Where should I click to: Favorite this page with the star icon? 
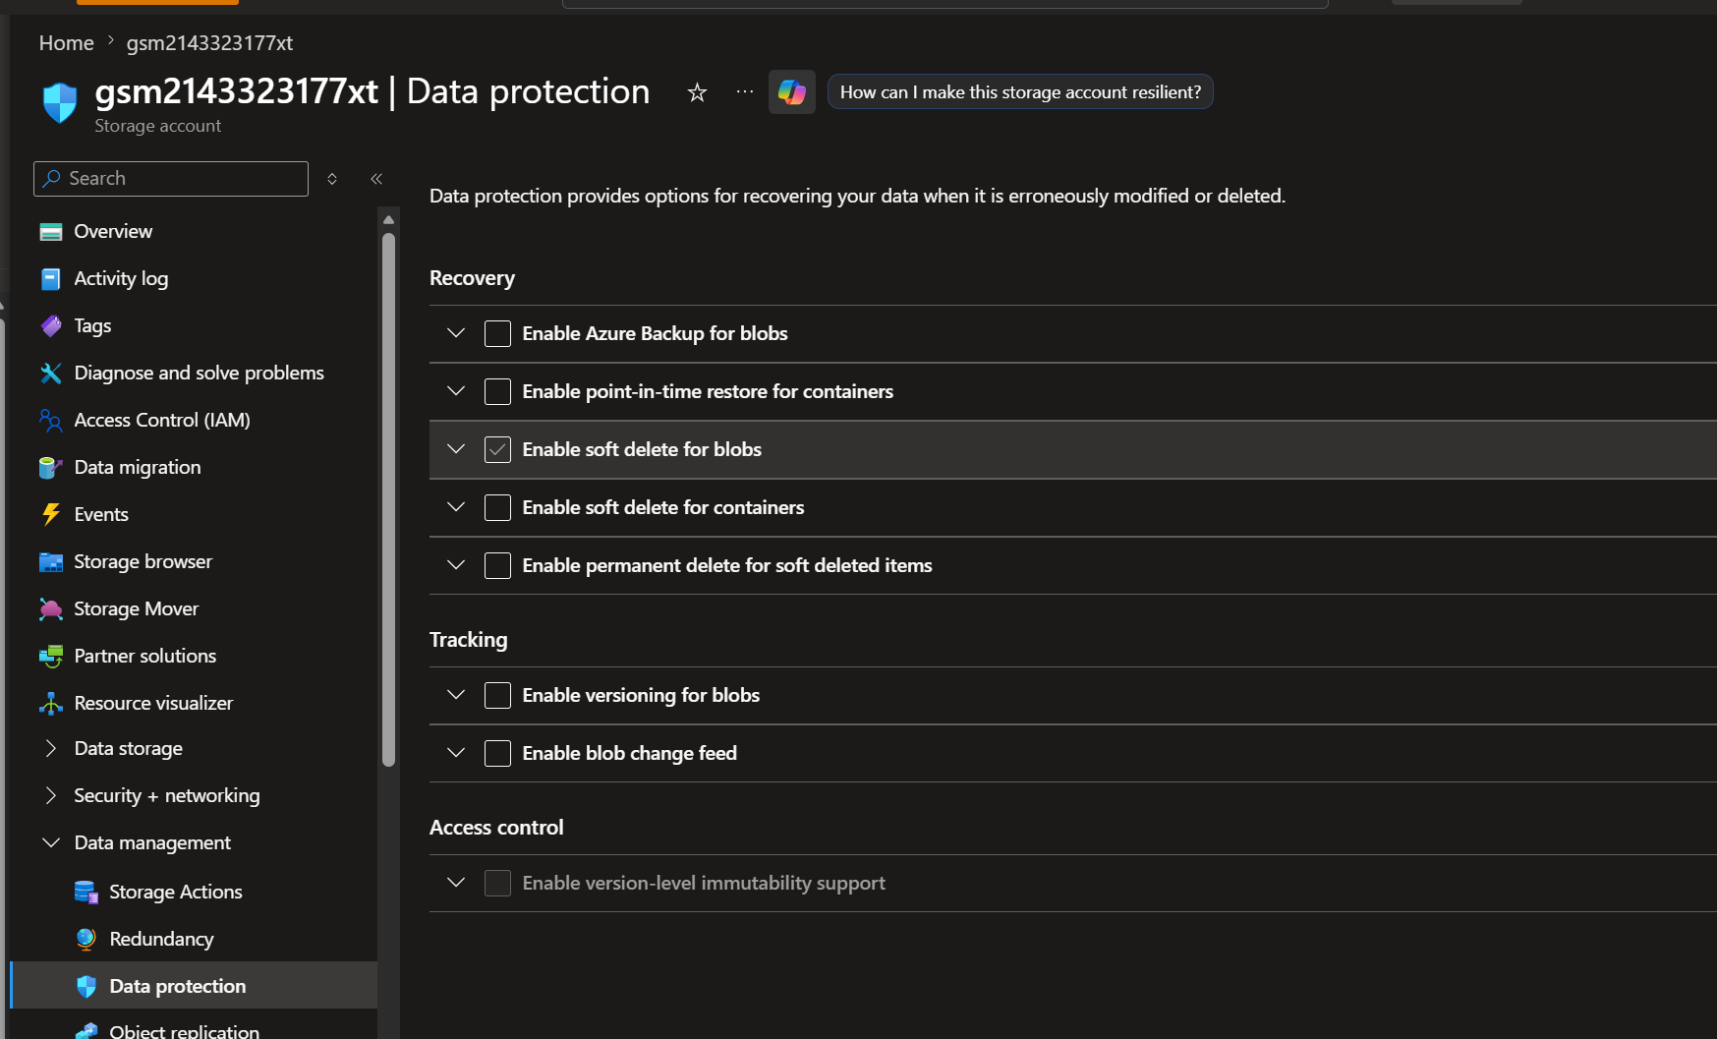click(x=697, y=92)
